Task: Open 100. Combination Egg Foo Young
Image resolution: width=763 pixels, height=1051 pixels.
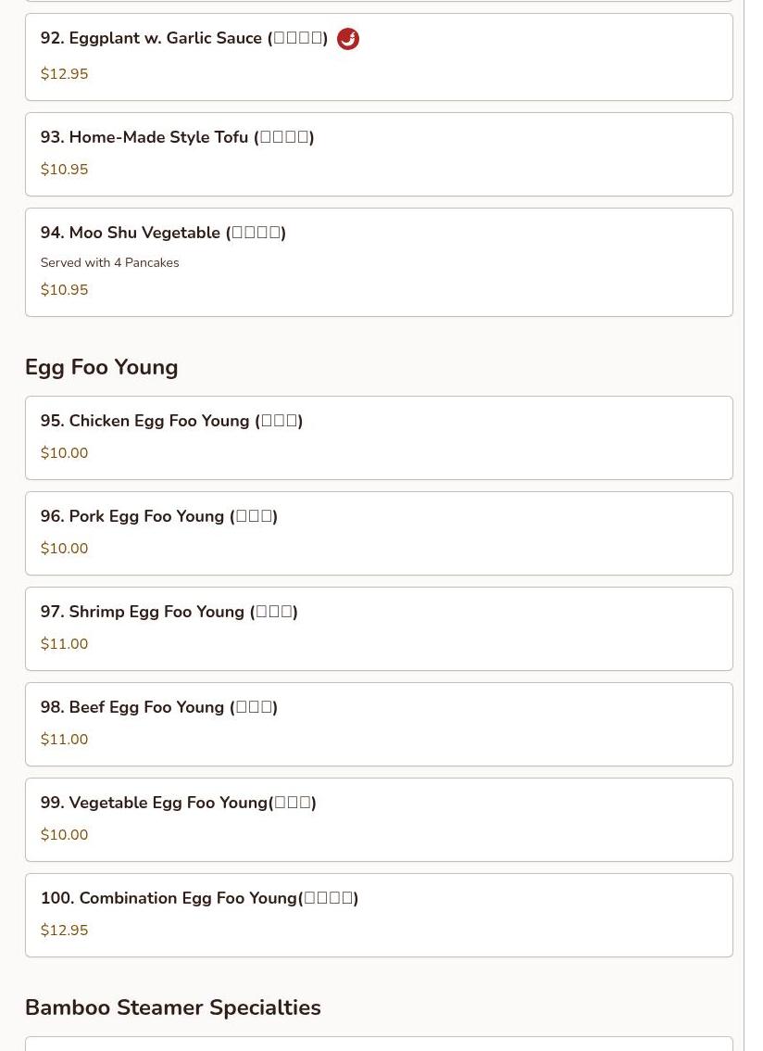Action: 379,916
